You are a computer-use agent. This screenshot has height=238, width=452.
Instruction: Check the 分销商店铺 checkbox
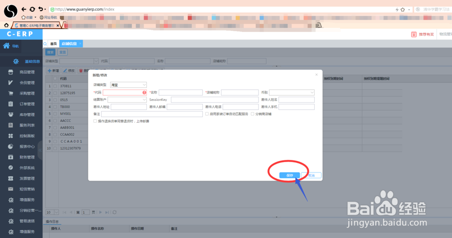coord(253,114)
